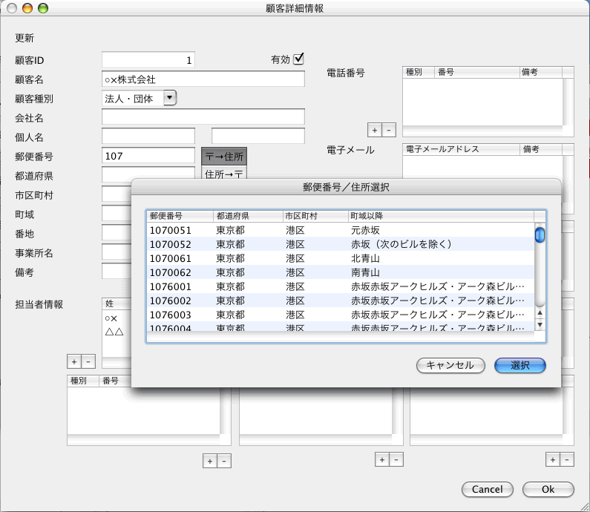The width and height of the screenshot is (590, 512).
Task: Dismiss the dialog with キャンセル
Action: click(x=450, y=365)
